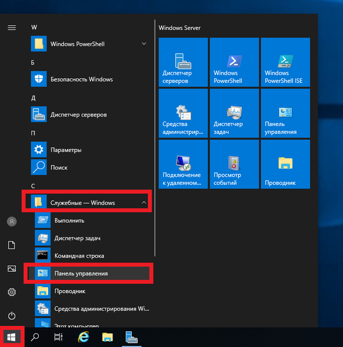Open Поиск in the app list
The height and width of the screenshot is (347, 343).
(91, 167)
